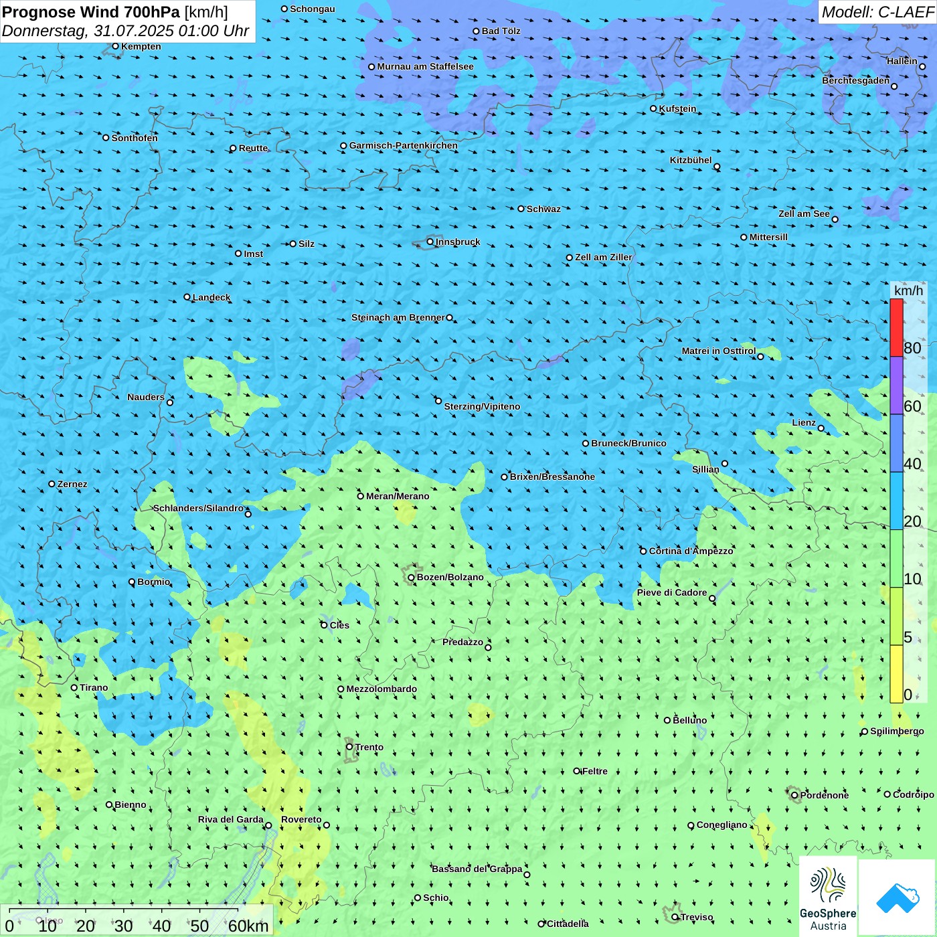Click the legend unit label 'km/h'
Image resolution: width=937 pixels, height=937 pixels.
[909, 290]
